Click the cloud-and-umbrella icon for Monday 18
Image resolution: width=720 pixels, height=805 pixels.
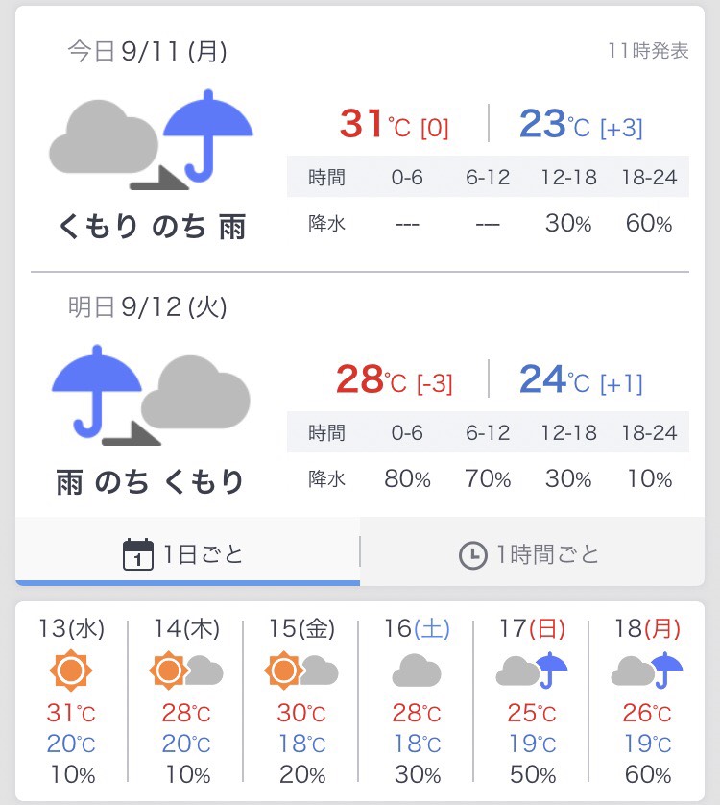coord(647,671)
